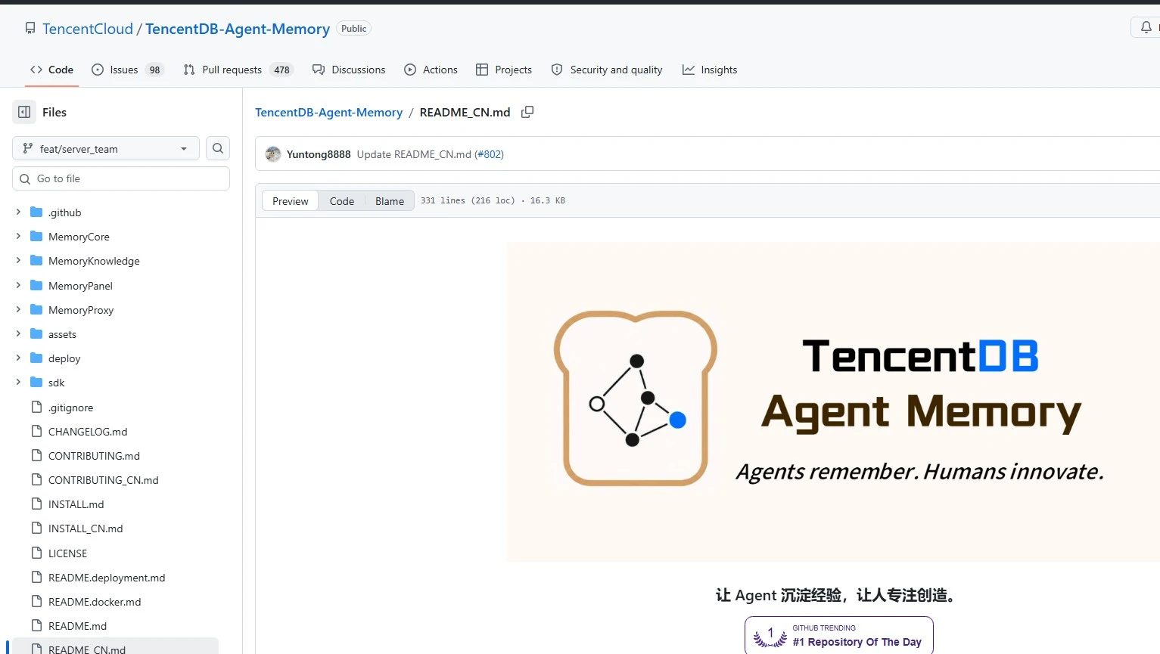Click the CONTRIBUTING.md file icon
The width and height of the screenshot is (1160, 654).
(36, 456)
